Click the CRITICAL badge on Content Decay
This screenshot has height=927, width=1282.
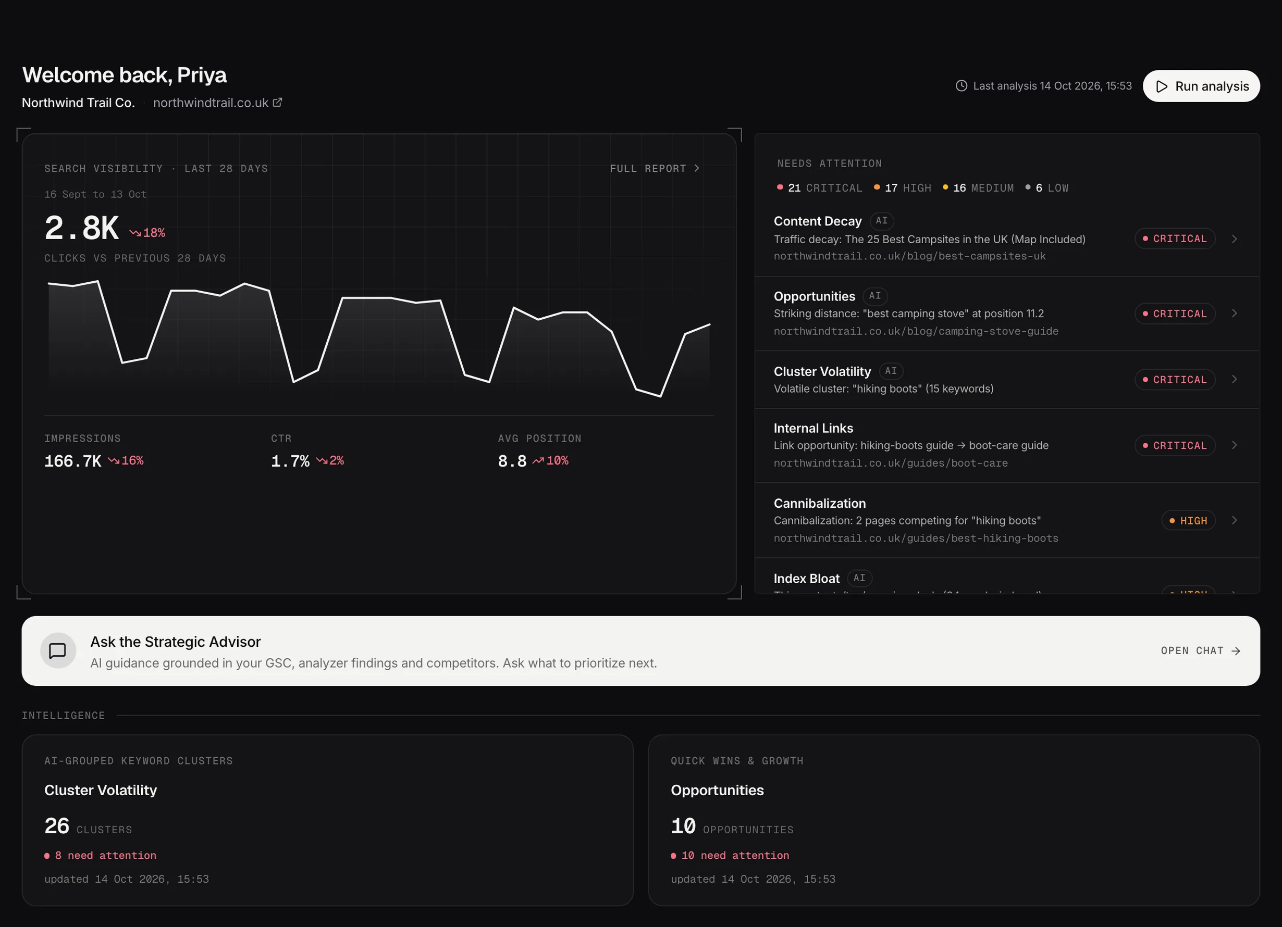coord(1175,239)
